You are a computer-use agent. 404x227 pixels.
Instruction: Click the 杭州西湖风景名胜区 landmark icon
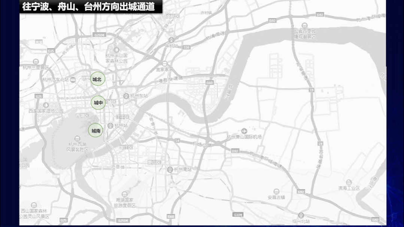(x=77, y=138)
